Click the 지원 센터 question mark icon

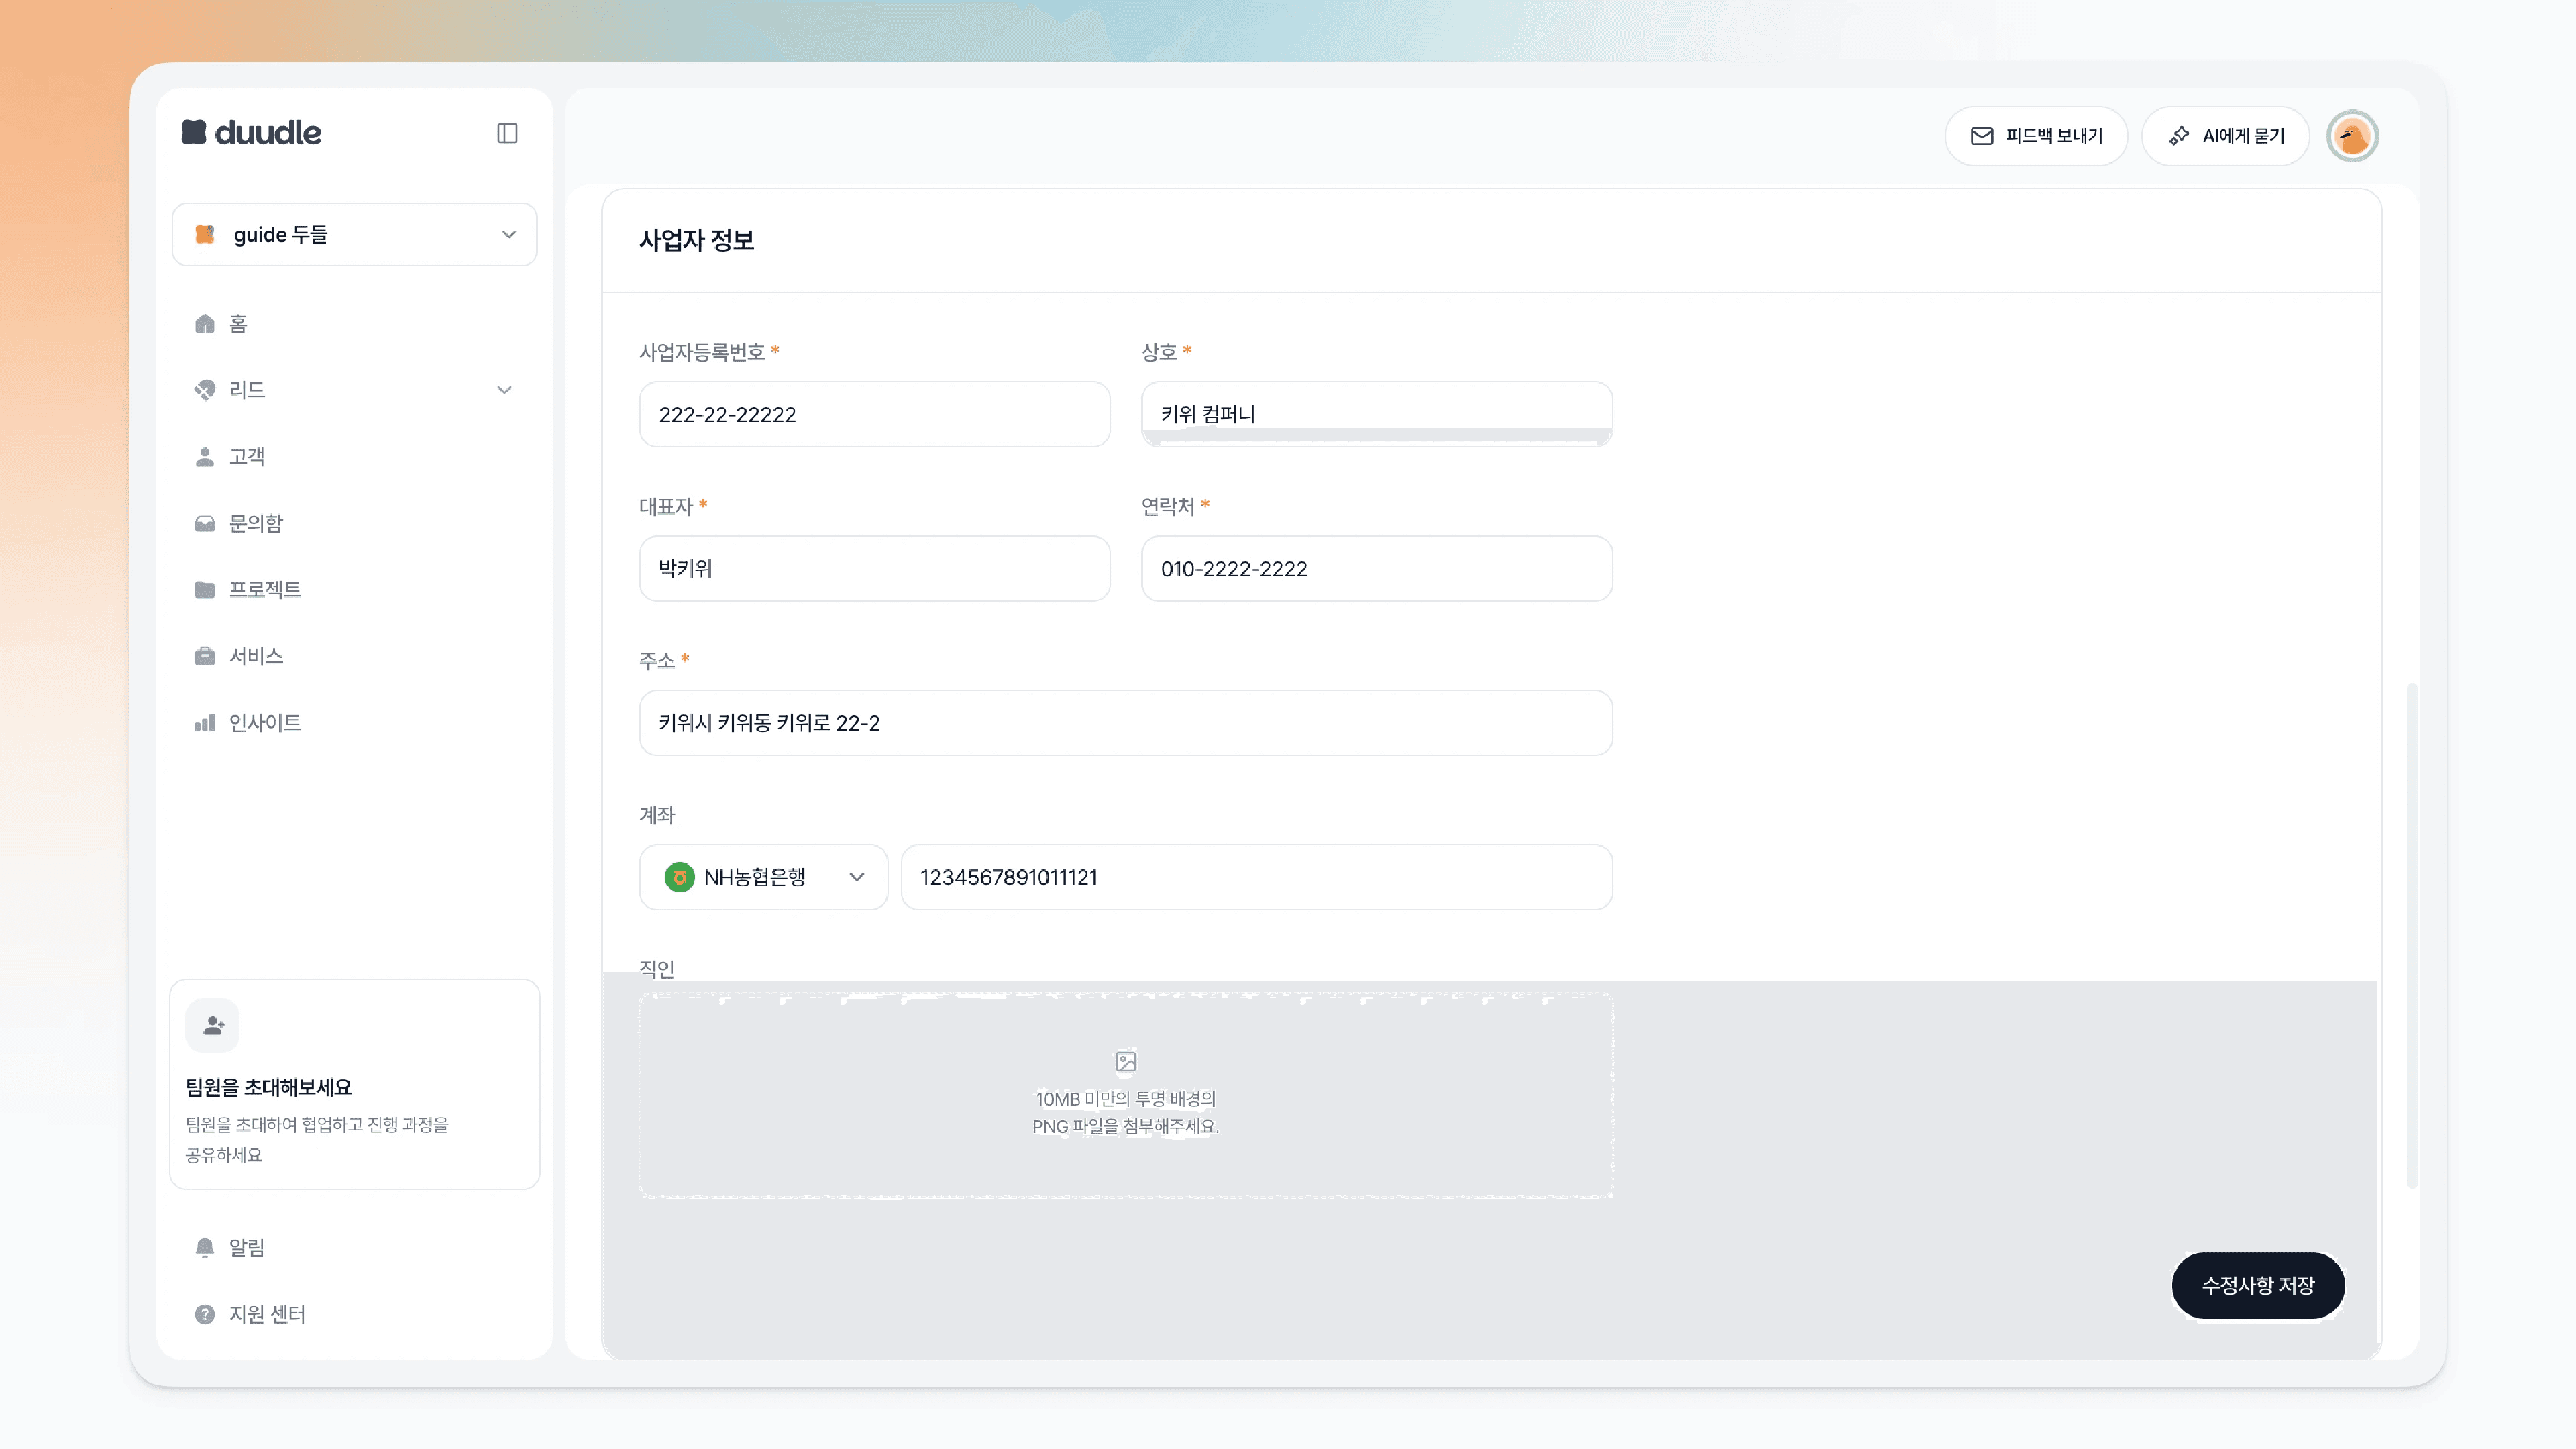click(x=205, y=1314)
